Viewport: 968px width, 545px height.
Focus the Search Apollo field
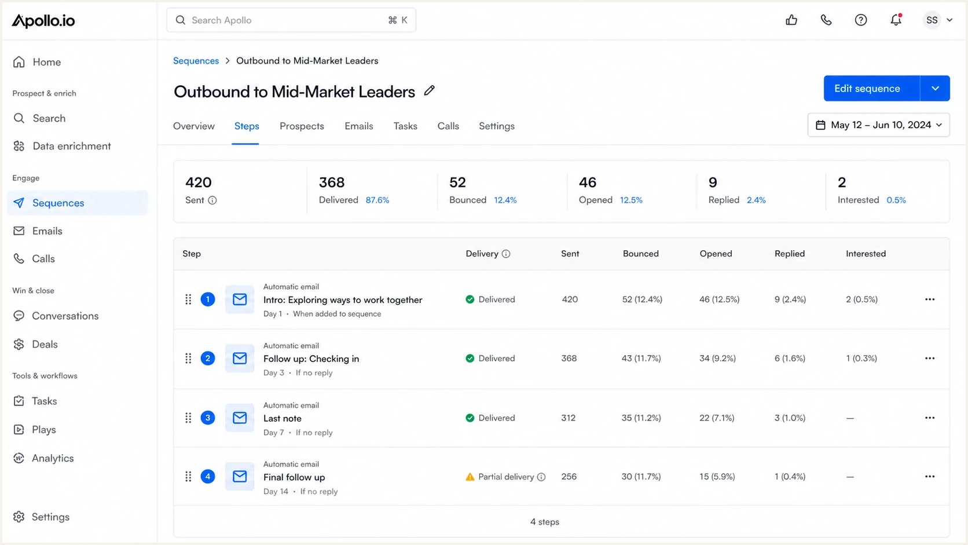tap(291, 20)
